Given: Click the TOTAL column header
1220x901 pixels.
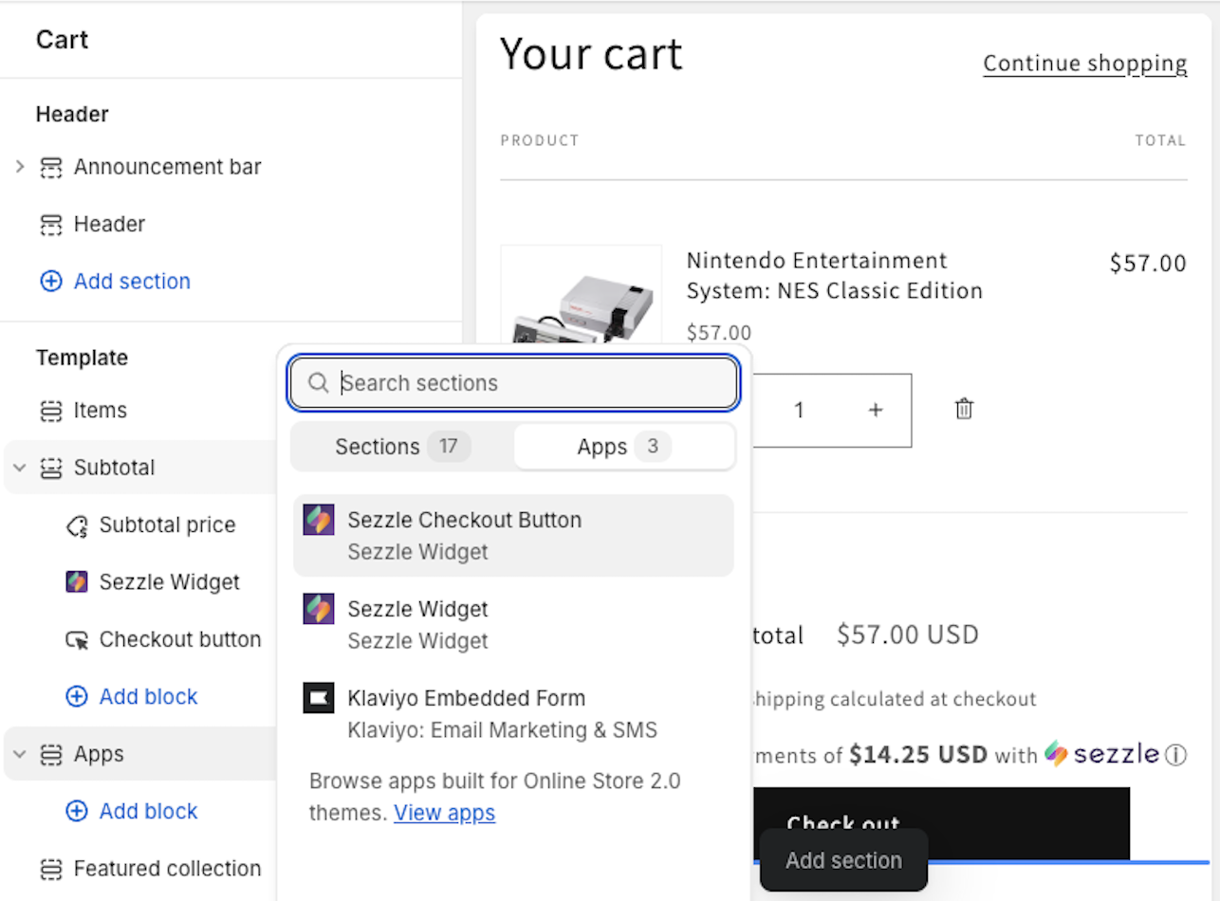Looking at the screenshot, I should [x=1161, y=140].
